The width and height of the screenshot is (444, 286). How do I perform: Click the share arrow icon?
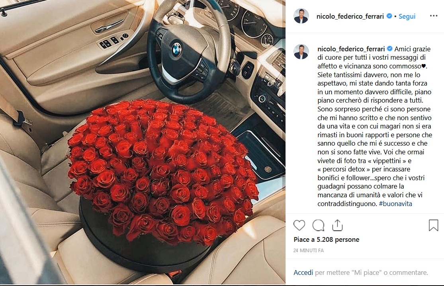pyautogui.click(x=337, y=225)
